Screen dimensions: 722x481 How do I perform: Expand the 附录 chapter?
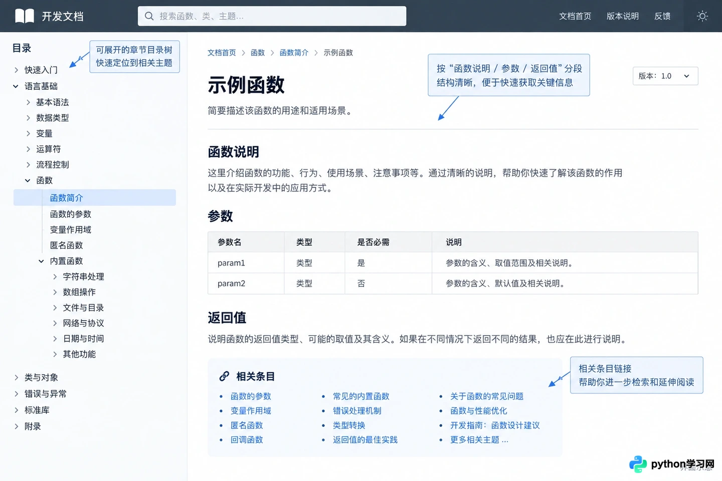point(17,426)
